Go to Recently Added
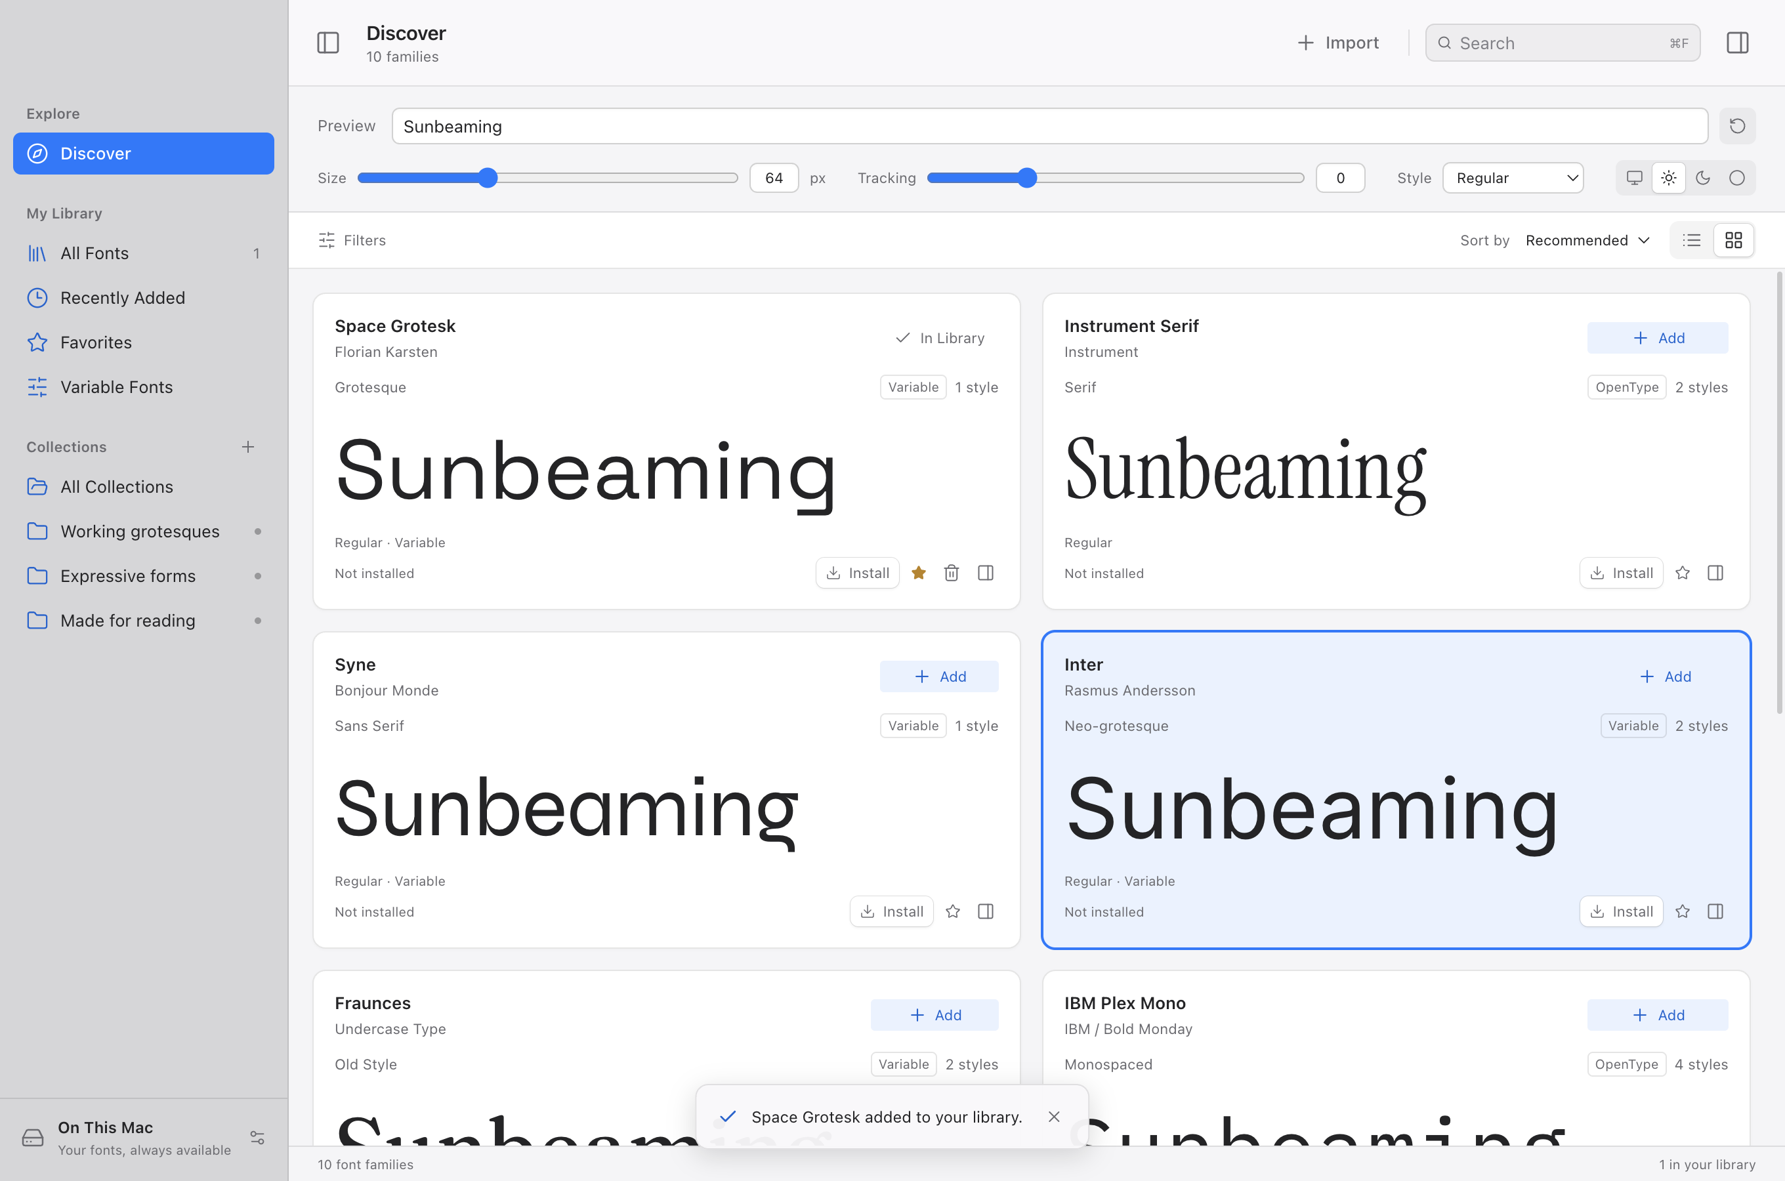Viewport: 1785px width, 1181px height. point(143,297)
